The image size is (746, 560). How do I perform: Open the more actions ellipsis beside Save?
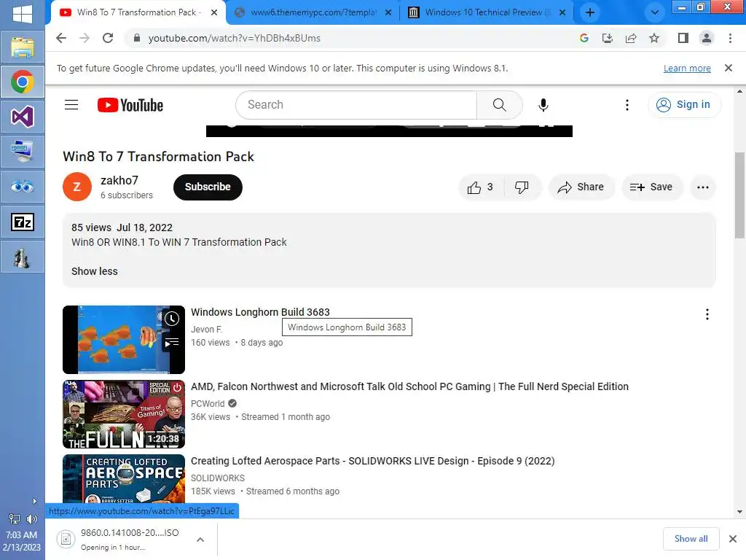coord(703,187)
